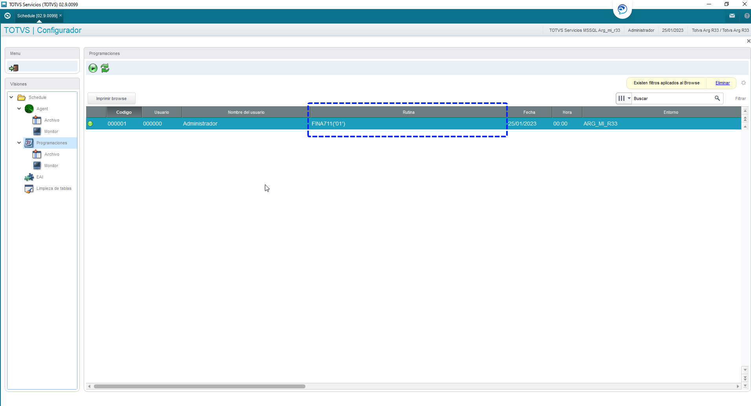751x406 pixels.
Task: Sort by Nombre del usuario header
Action: [x=246, y=112]
